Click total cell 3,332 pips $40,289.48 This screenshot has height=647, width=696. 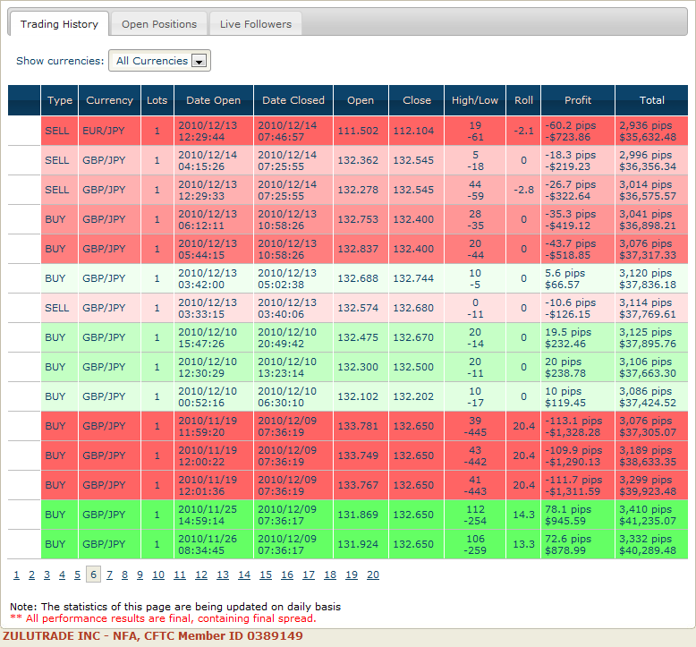[x=651, y=544]
